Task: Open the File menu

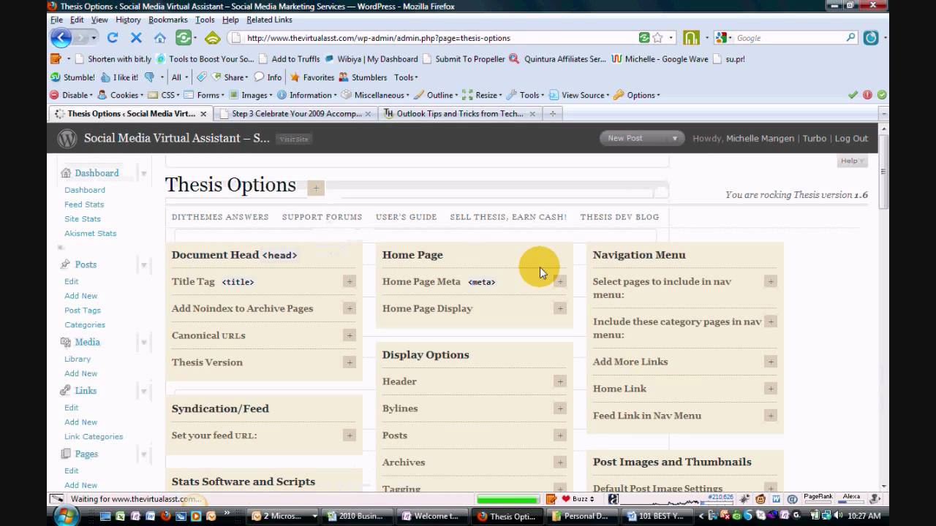Action: 56,20
